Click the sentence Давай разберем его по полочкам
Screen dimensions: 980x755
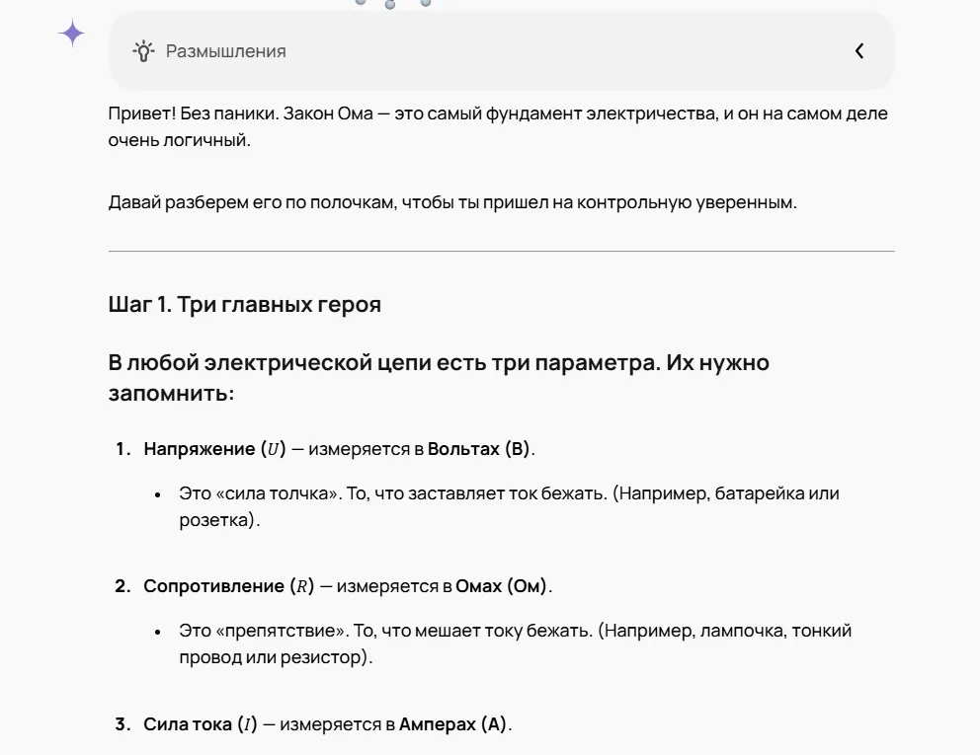452,203
